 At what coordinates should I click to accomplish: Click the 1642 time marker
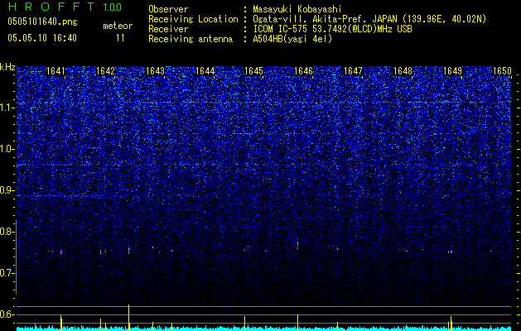pos(105,71)
